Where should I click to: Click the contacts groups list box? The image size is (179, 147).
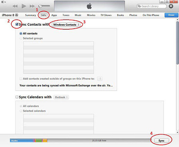tap(58, 57)
